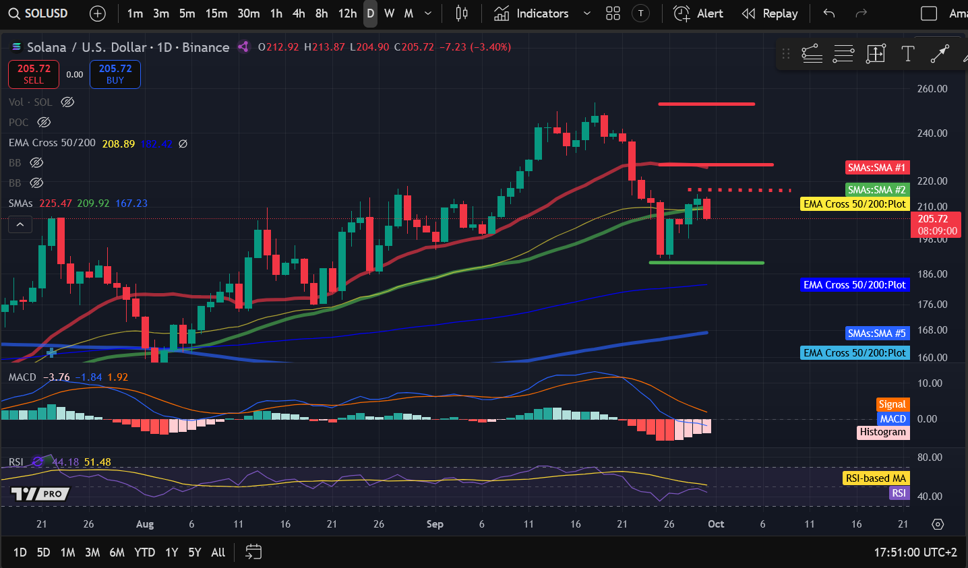Toggle visibility of the second BB indicator
The image size is (968, 568).
click(x=36, y=183)
